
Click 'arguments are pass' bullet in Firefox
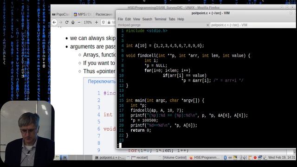coord(93,46)
